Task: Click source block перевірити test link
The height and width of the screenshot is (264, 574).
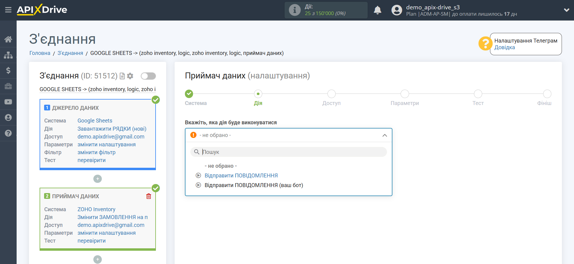Action: click(92, 160)
